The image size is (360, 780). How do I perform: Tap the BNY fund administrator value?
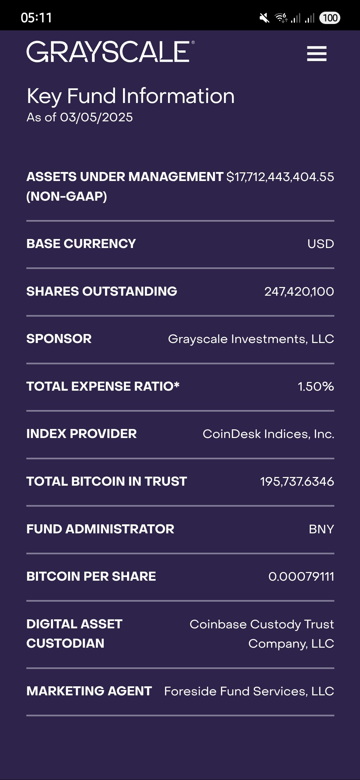click(321, 529)
